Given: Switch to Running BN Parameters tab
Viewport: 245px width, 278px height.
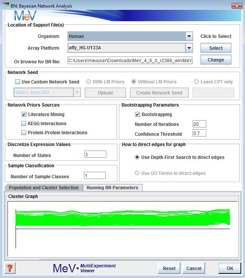Looking at the screenshot, I should (113, 187).
